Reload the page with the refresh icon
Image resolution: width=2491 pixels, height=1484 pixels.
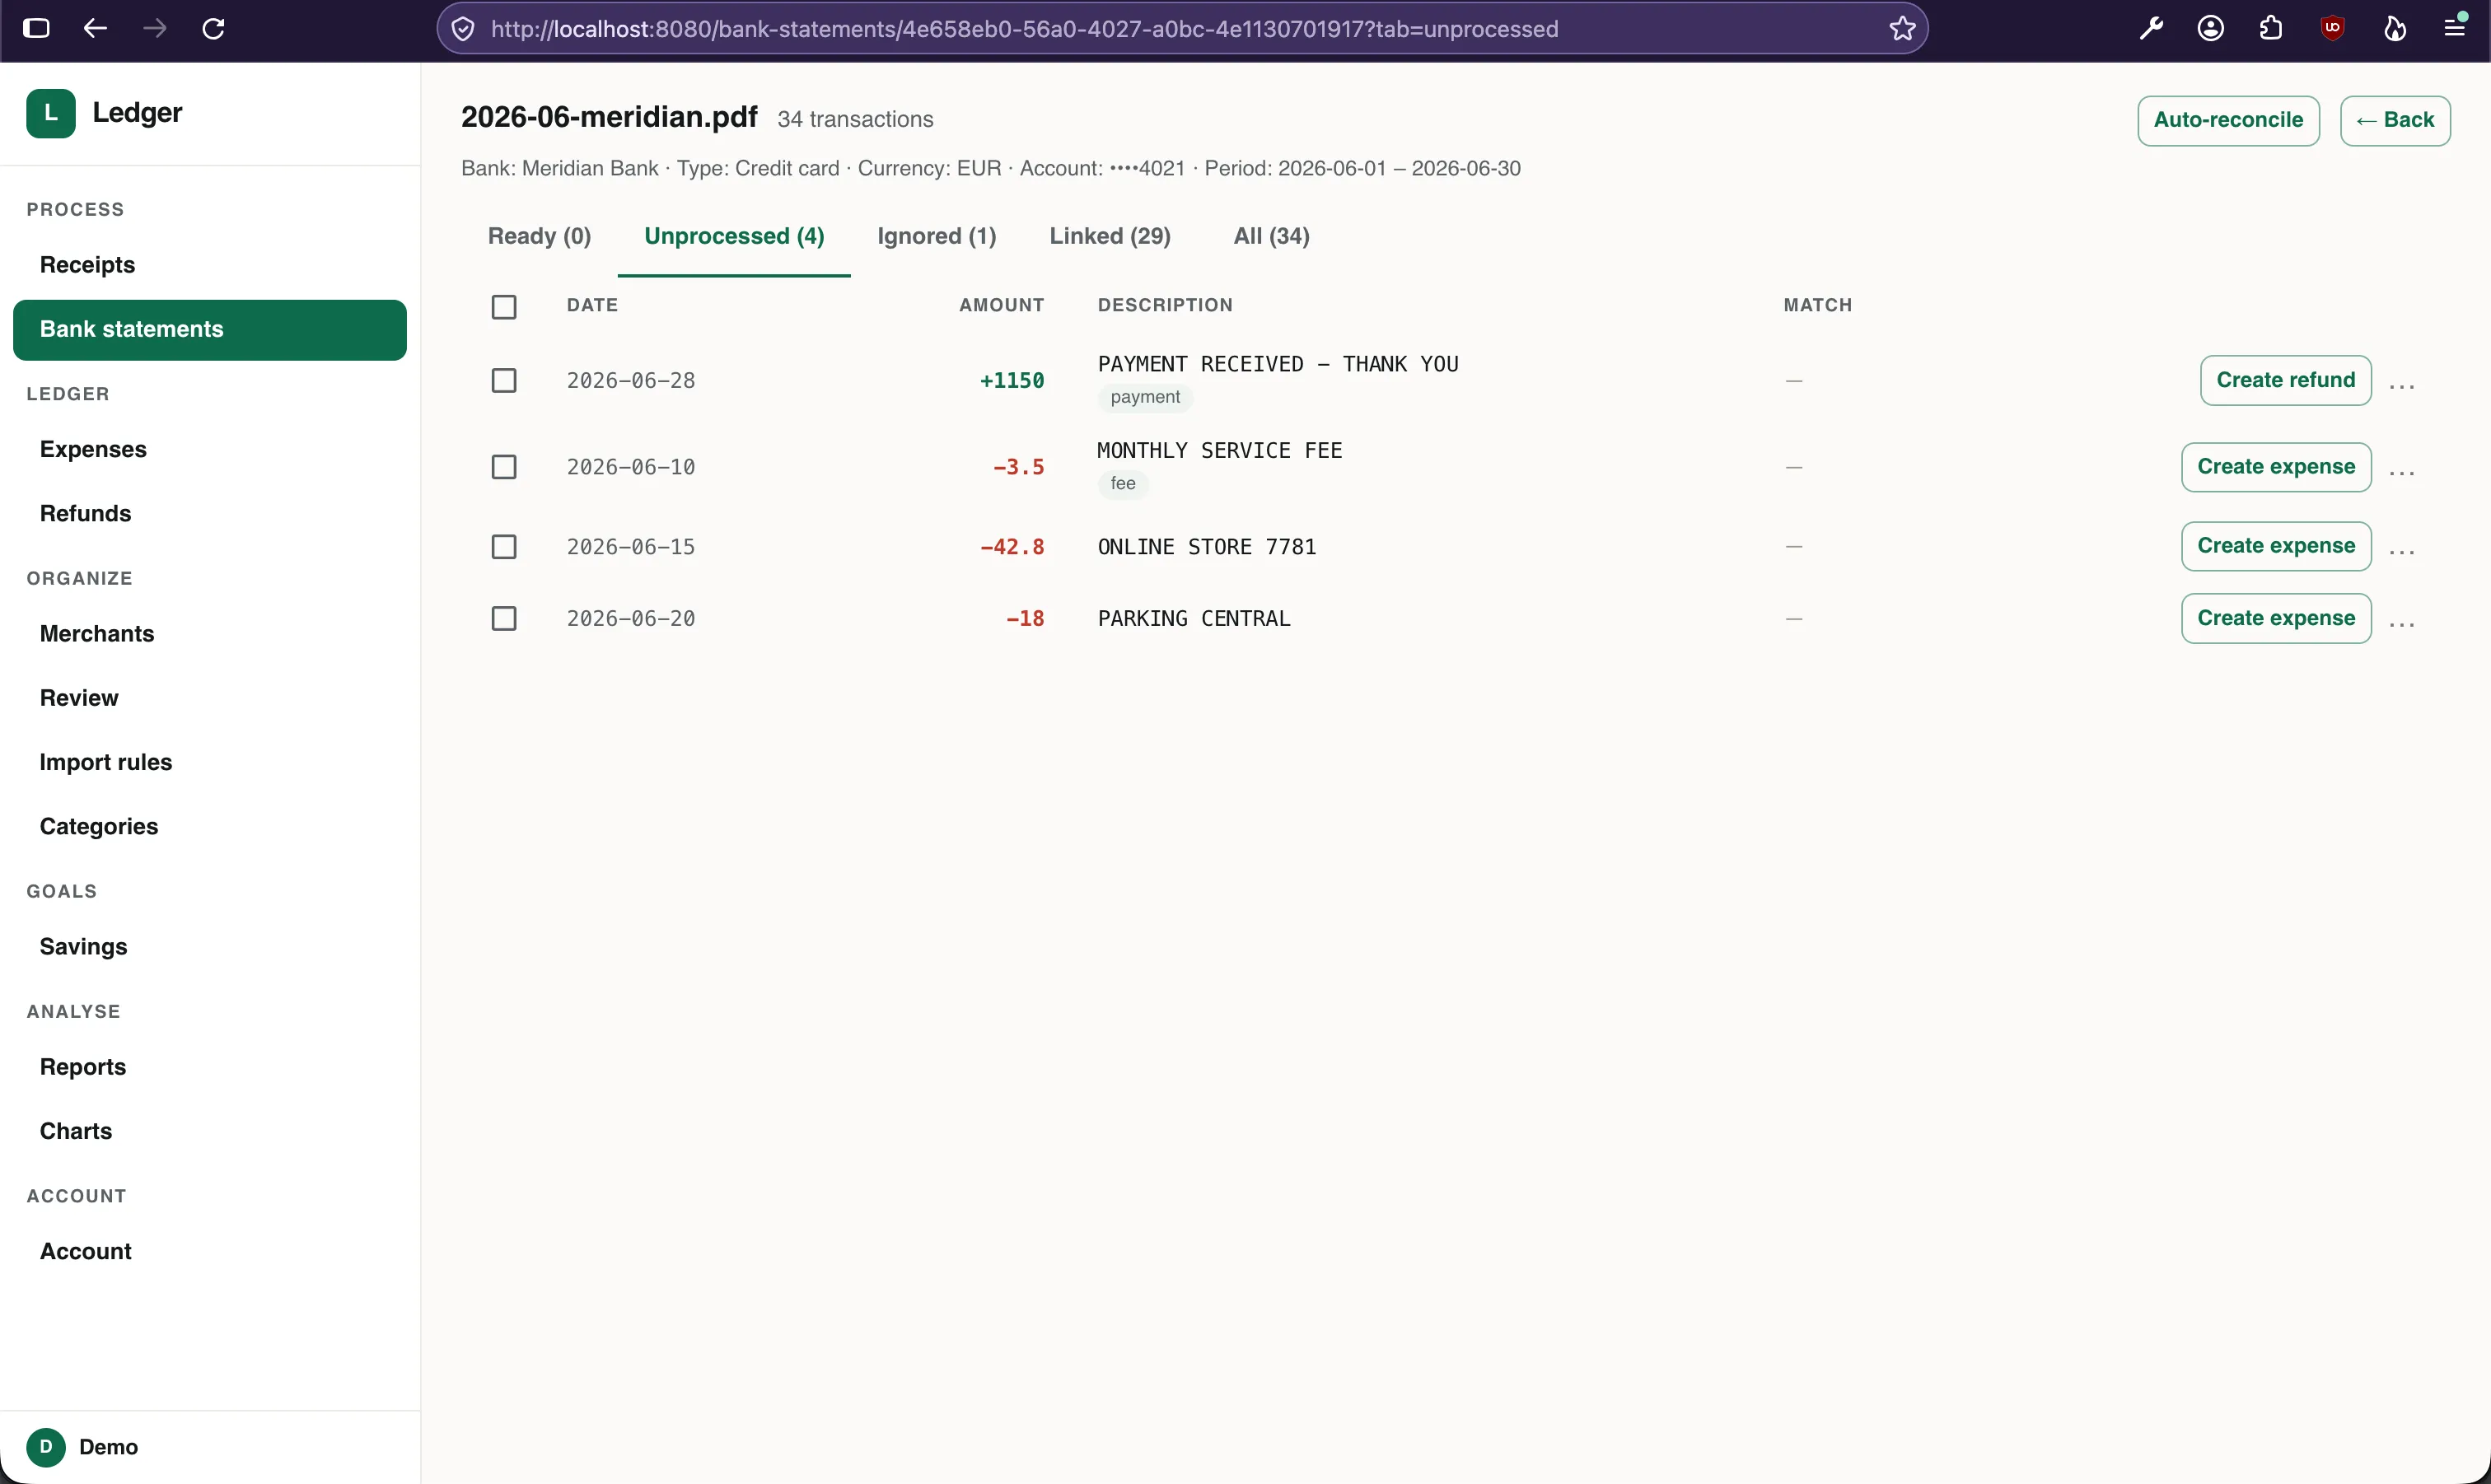point(213,28)
